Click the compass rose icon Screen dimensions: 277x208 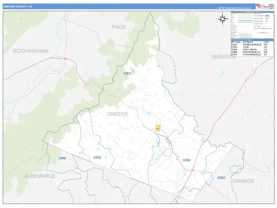click(x=222, y=19)
